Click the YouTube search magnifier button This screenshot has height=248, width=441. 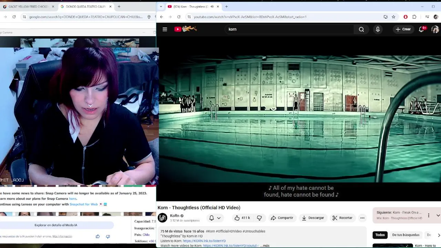tap(361, 29)
